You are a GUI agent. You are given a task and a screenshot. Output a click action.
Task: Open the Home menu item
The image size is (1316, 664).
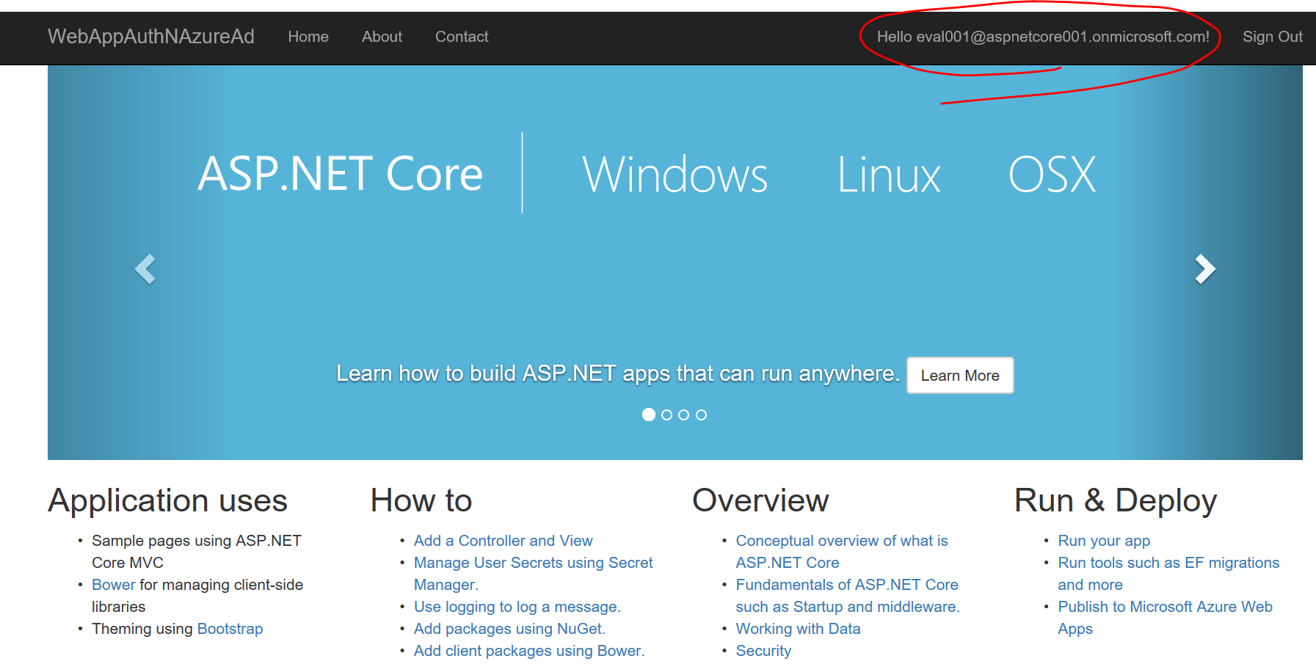point(308,37)
